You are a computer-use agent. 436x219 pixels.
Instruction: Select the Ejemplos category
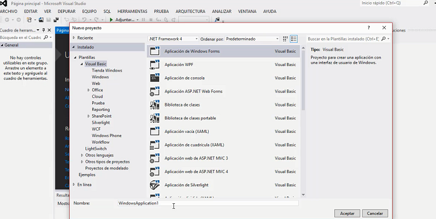tap(87, 175)
